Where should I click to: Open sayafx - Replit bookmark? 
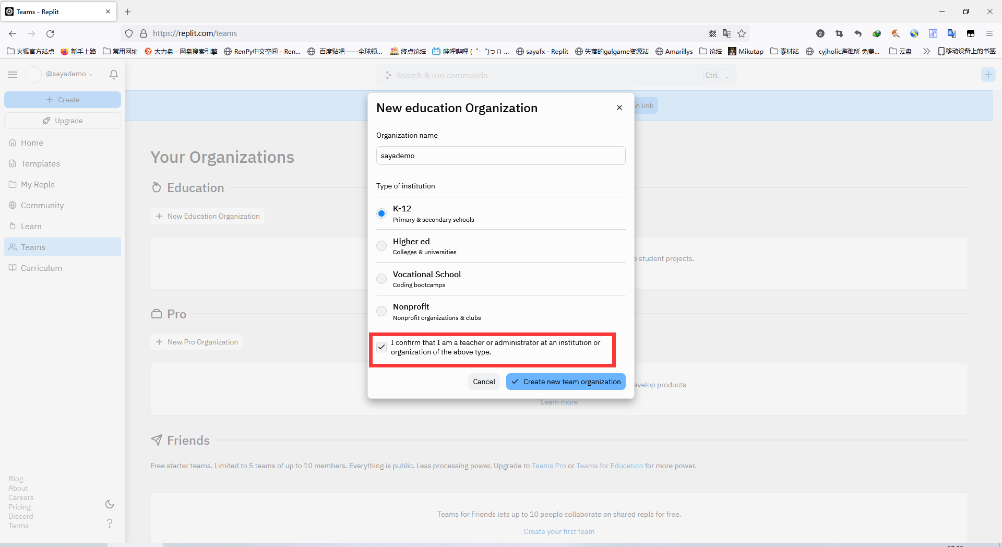pos(542,51)
